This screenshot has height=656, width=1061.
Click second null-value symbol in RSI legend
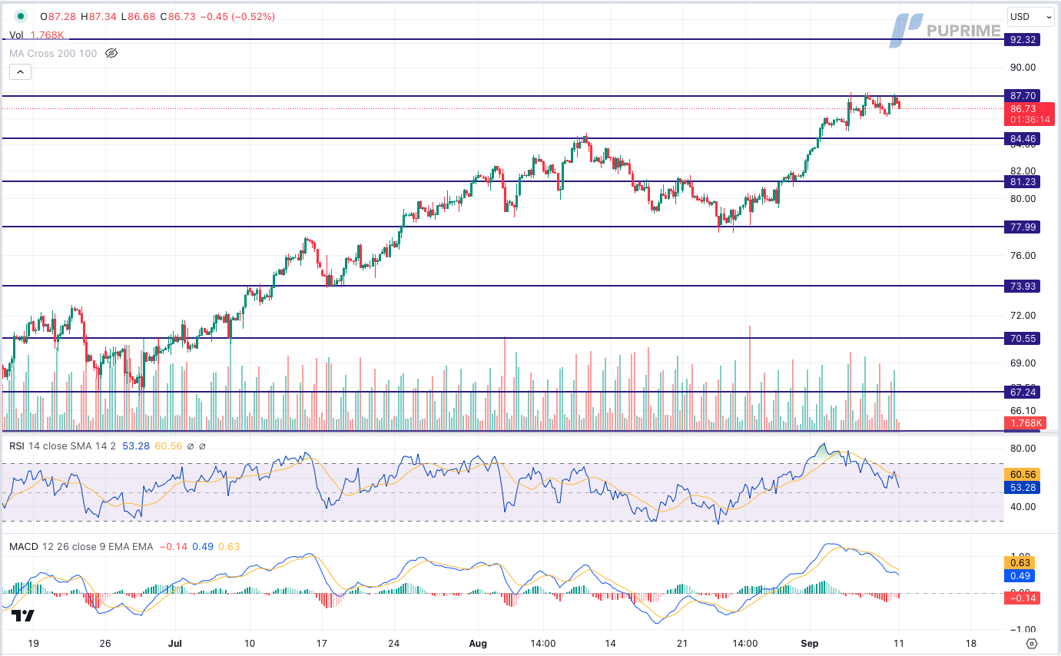pyautogui.click(x=203, y=446)
